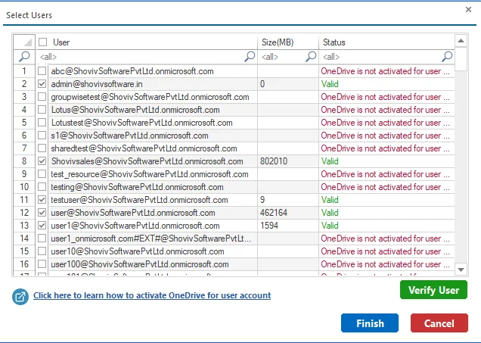Click the Valid status for admin@shovivsoftware.in
The width and height of the screenshot is (481, 343).
(330, 84)
